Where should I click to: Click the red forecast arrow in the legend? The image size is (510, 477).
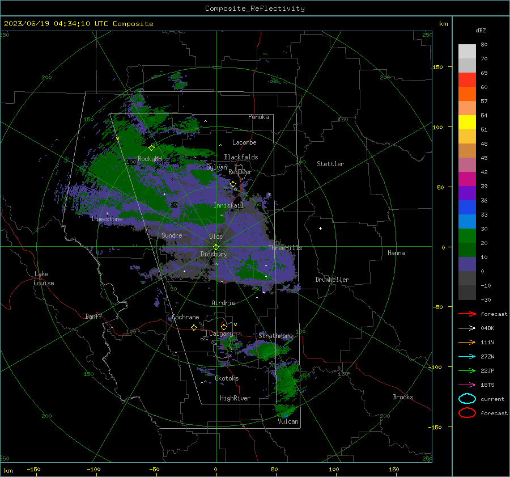[467, 314]
